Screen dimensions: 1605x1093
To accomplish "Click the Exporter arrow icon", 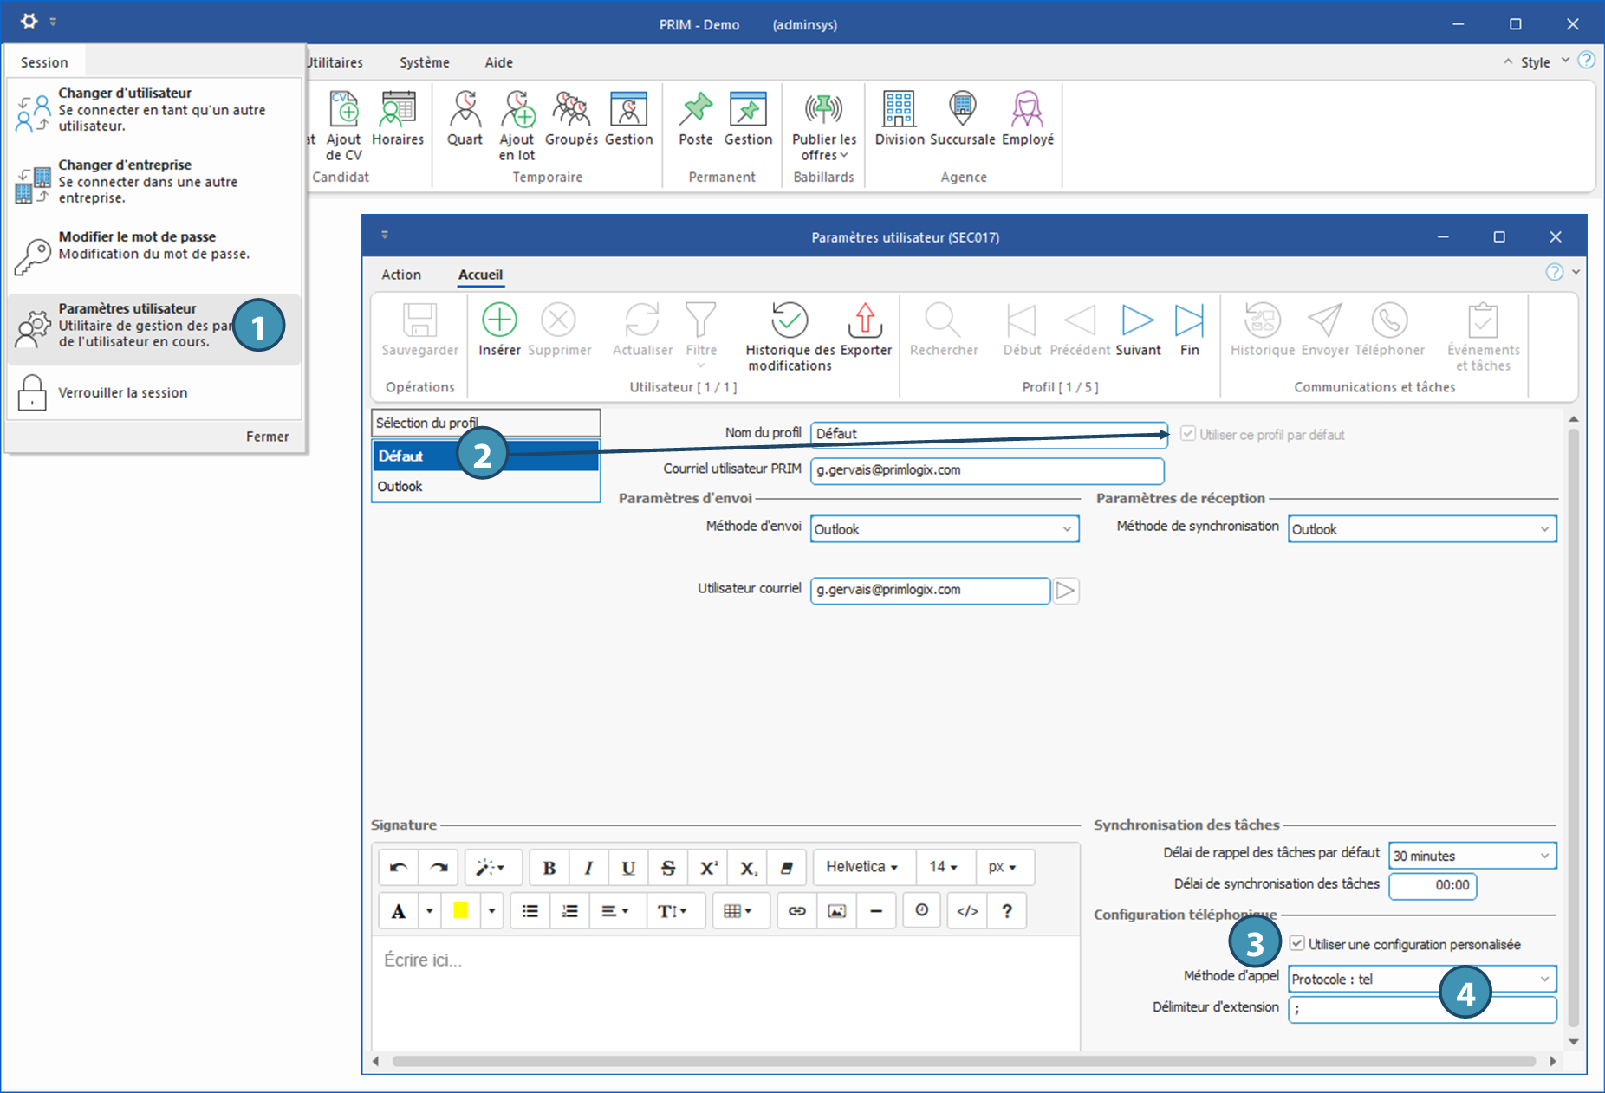I will (865, 320).
